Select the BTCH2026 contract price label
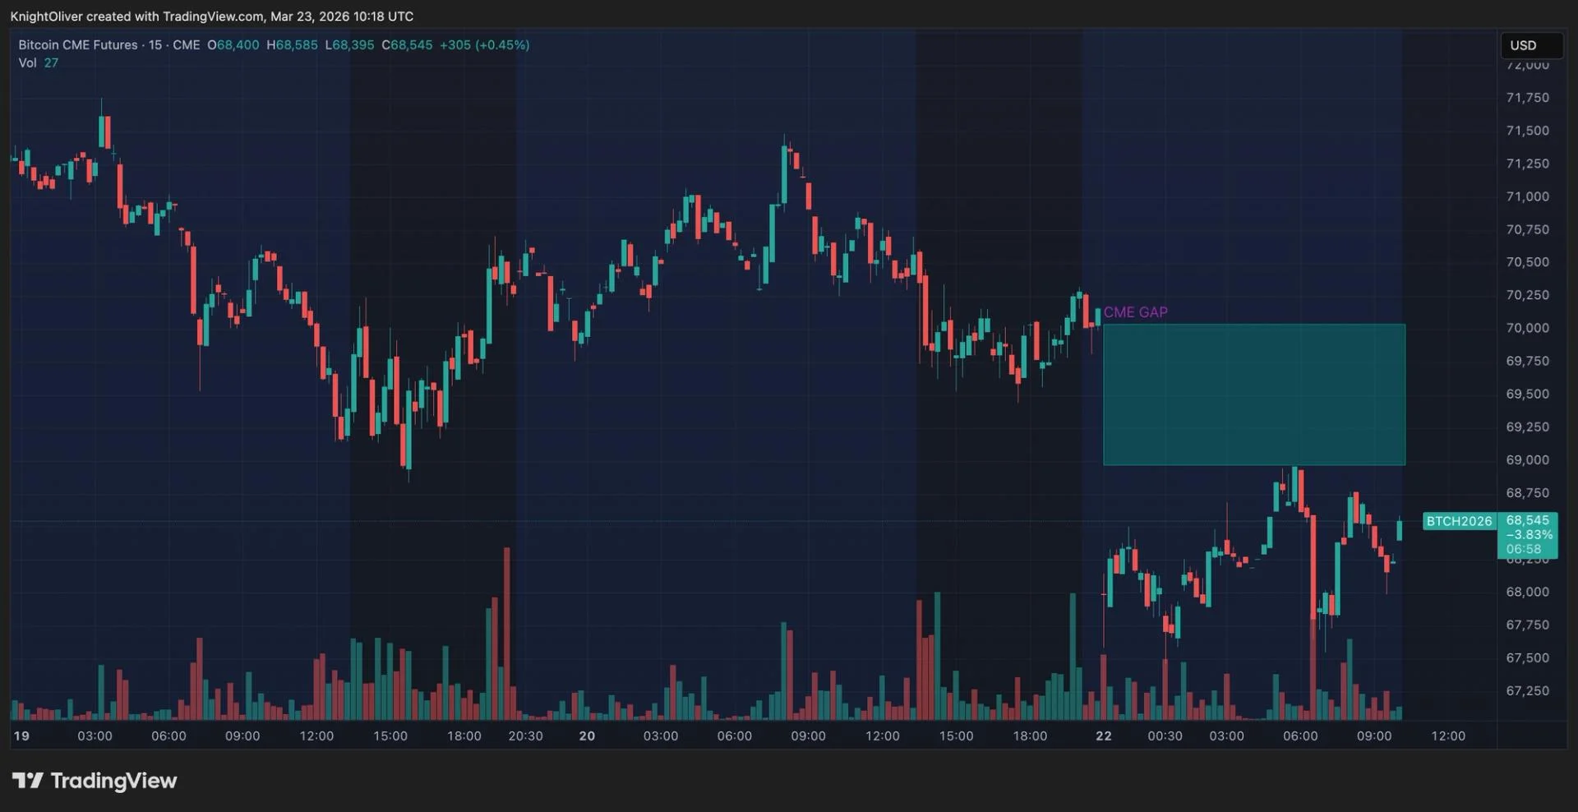1578x812 pixels. click(1459, 520)
